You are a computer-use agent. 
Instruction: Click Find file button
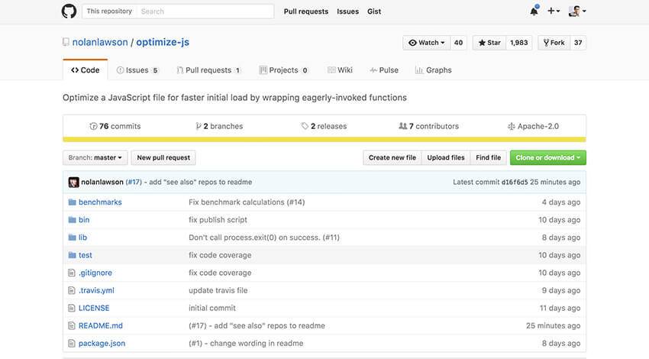(x=489, y=158)
